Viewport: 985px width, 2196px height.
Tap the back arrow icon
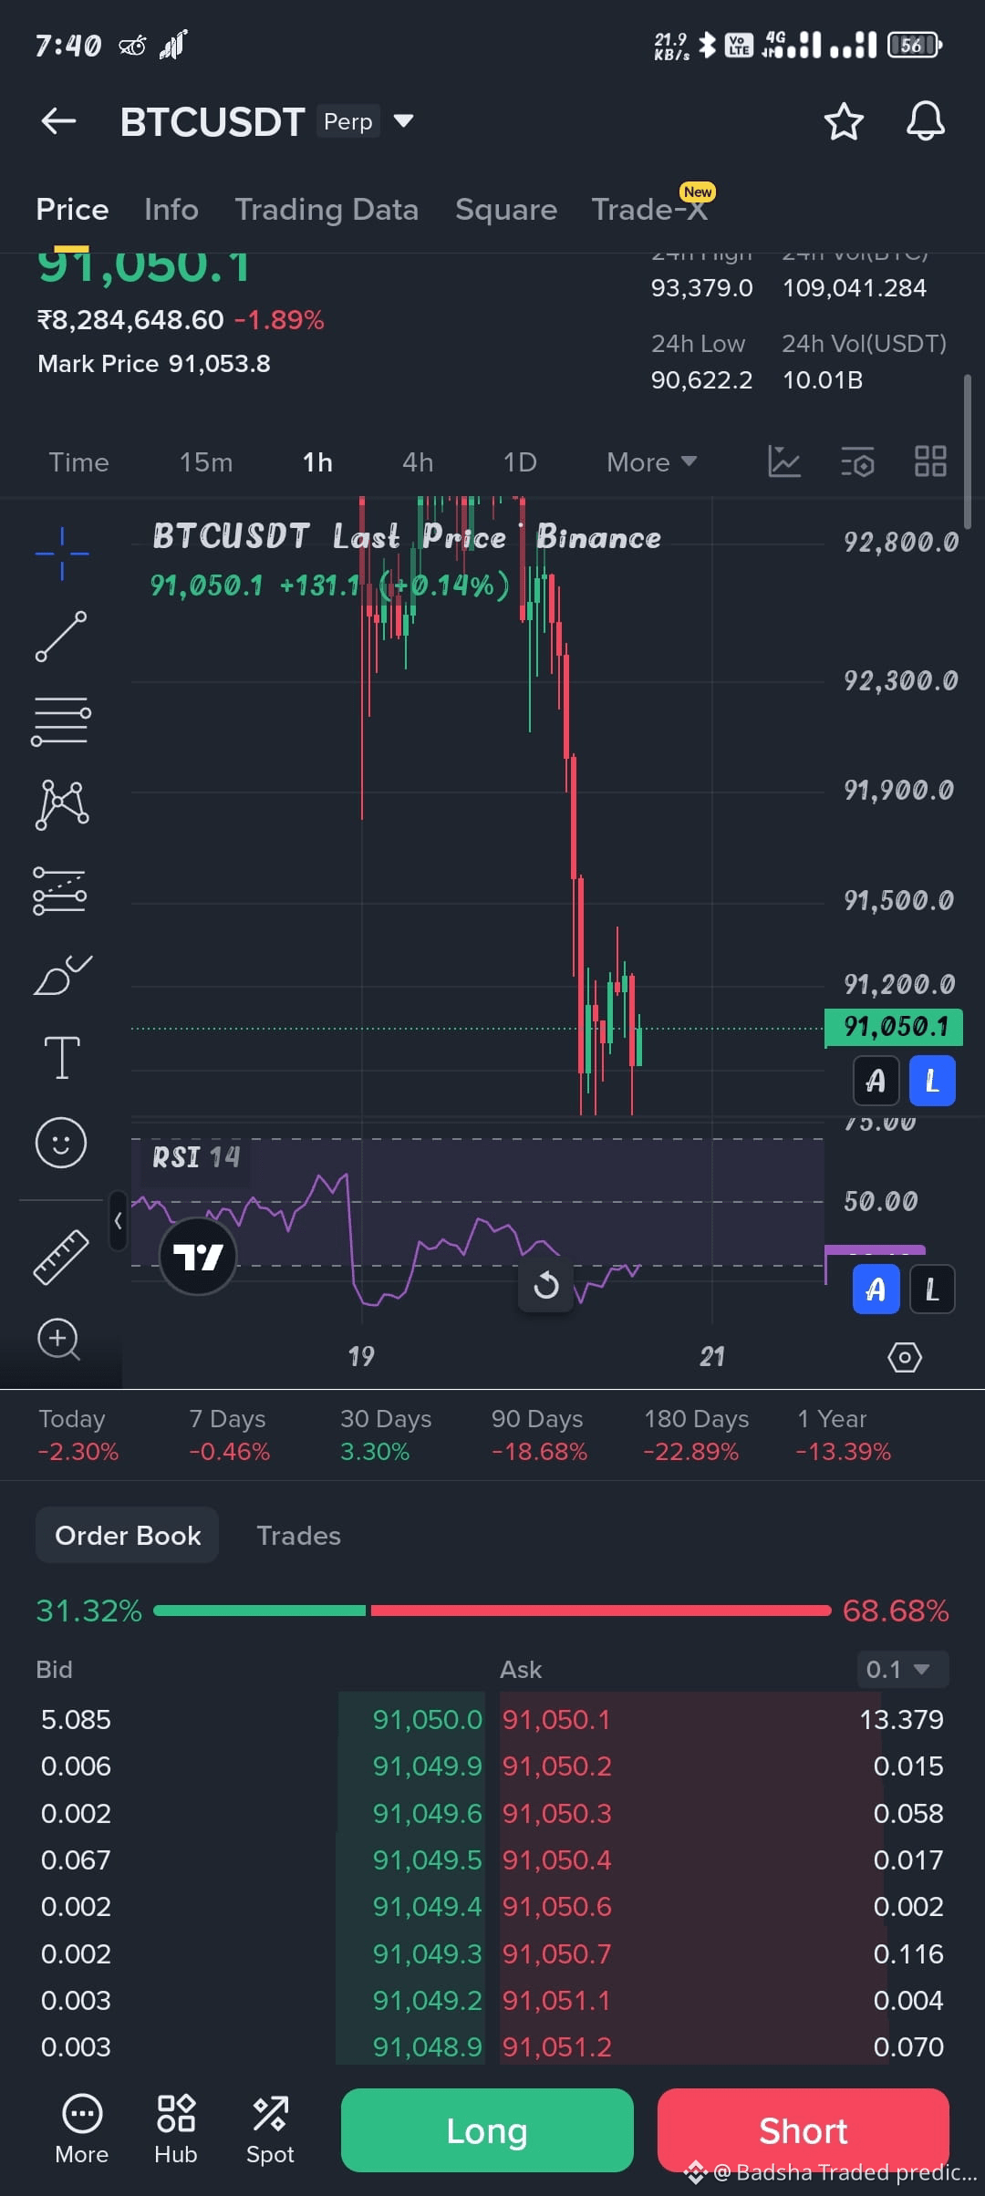(59, 121)
